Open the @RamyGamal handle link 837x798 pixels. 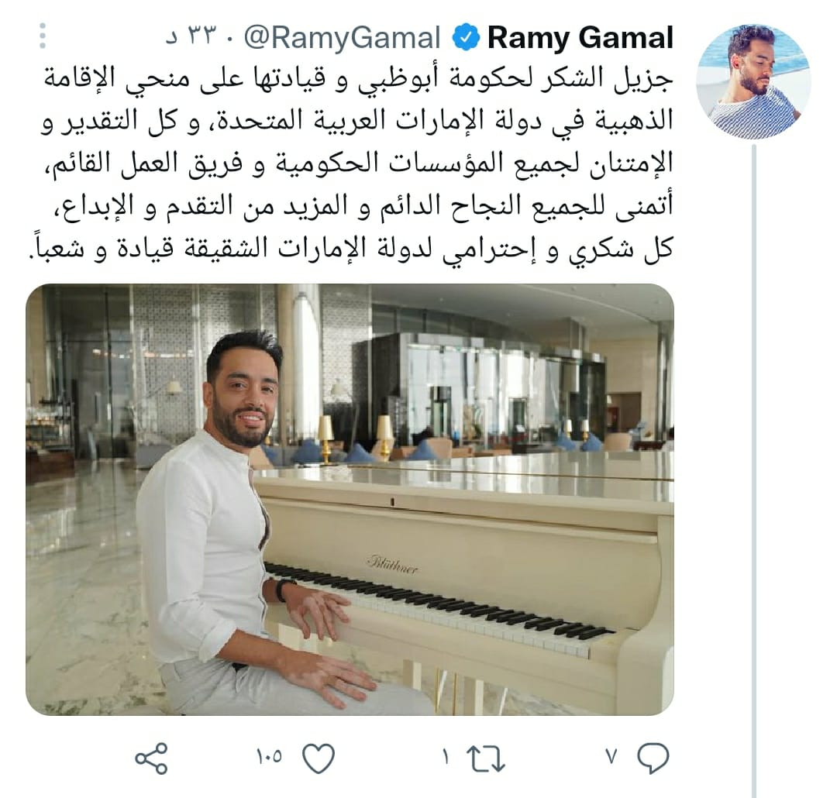click(343, 38)
